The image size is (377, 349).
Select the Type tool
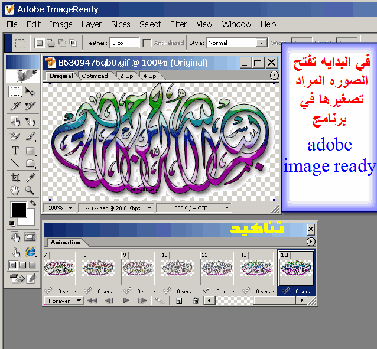click(x=15, y=151)
